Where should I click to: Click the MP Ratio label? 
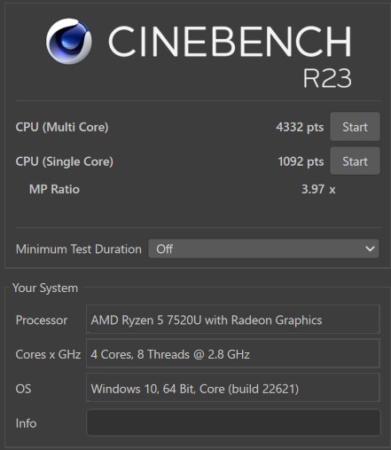[x=54, y=189]
